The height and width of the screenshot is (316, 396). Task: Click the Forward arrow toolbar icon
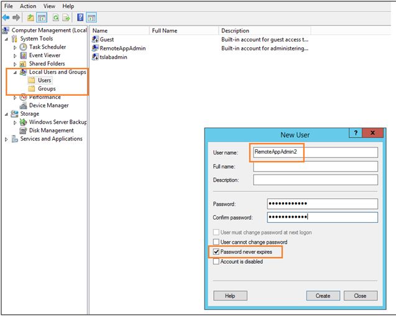[16, 17]
